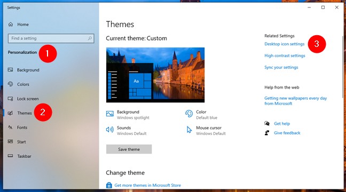Click the Color palette icon under theme preview
Image resolution: width=346 pixels, height=192 pixels.
pyautogui.click(x=189, y=114)
